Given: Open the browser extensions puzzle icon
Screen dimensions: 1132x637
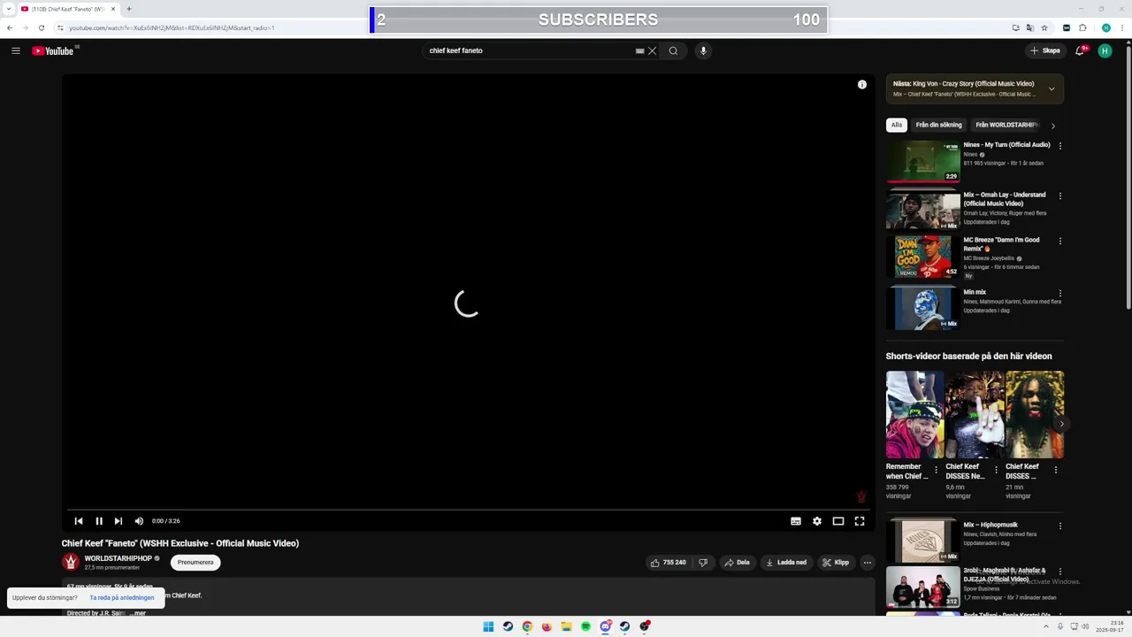Looking at the screenshot, I should point(1082,27).
